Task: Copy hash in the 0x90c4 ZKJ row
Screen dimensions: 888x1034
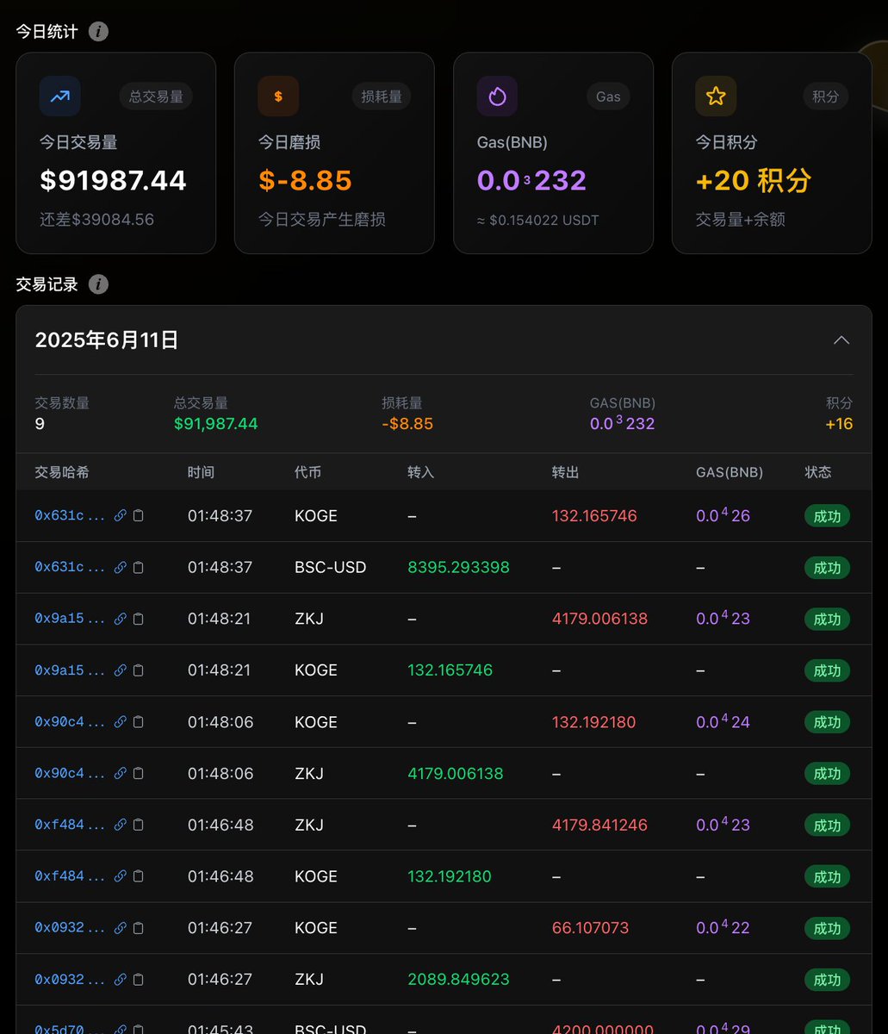Action: [x=139, y=774]
